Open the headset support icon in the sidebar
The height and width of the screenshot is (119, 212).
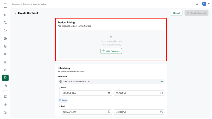(5, 46)
